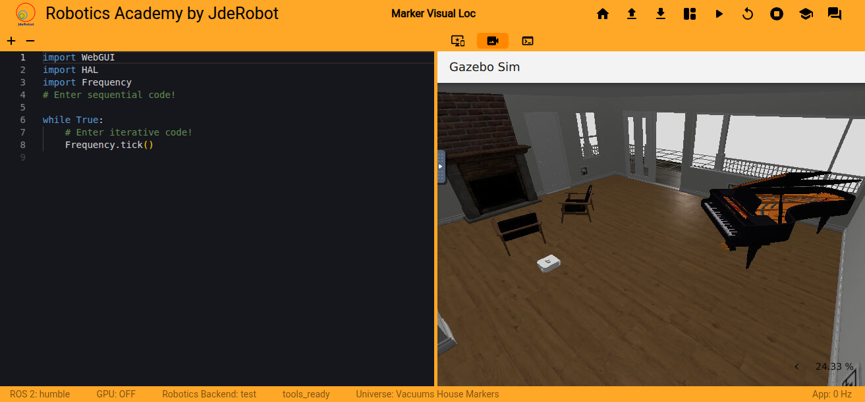The width and height of the screenshot is (865, 402).
Task: Click code line 8 Frequency.tick()
Action: (x=109, y=145)
